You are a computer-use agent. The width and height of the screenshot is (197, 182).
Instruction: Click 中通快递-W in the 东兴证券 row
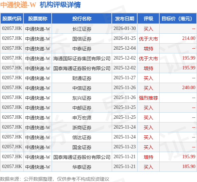(38, 98)
